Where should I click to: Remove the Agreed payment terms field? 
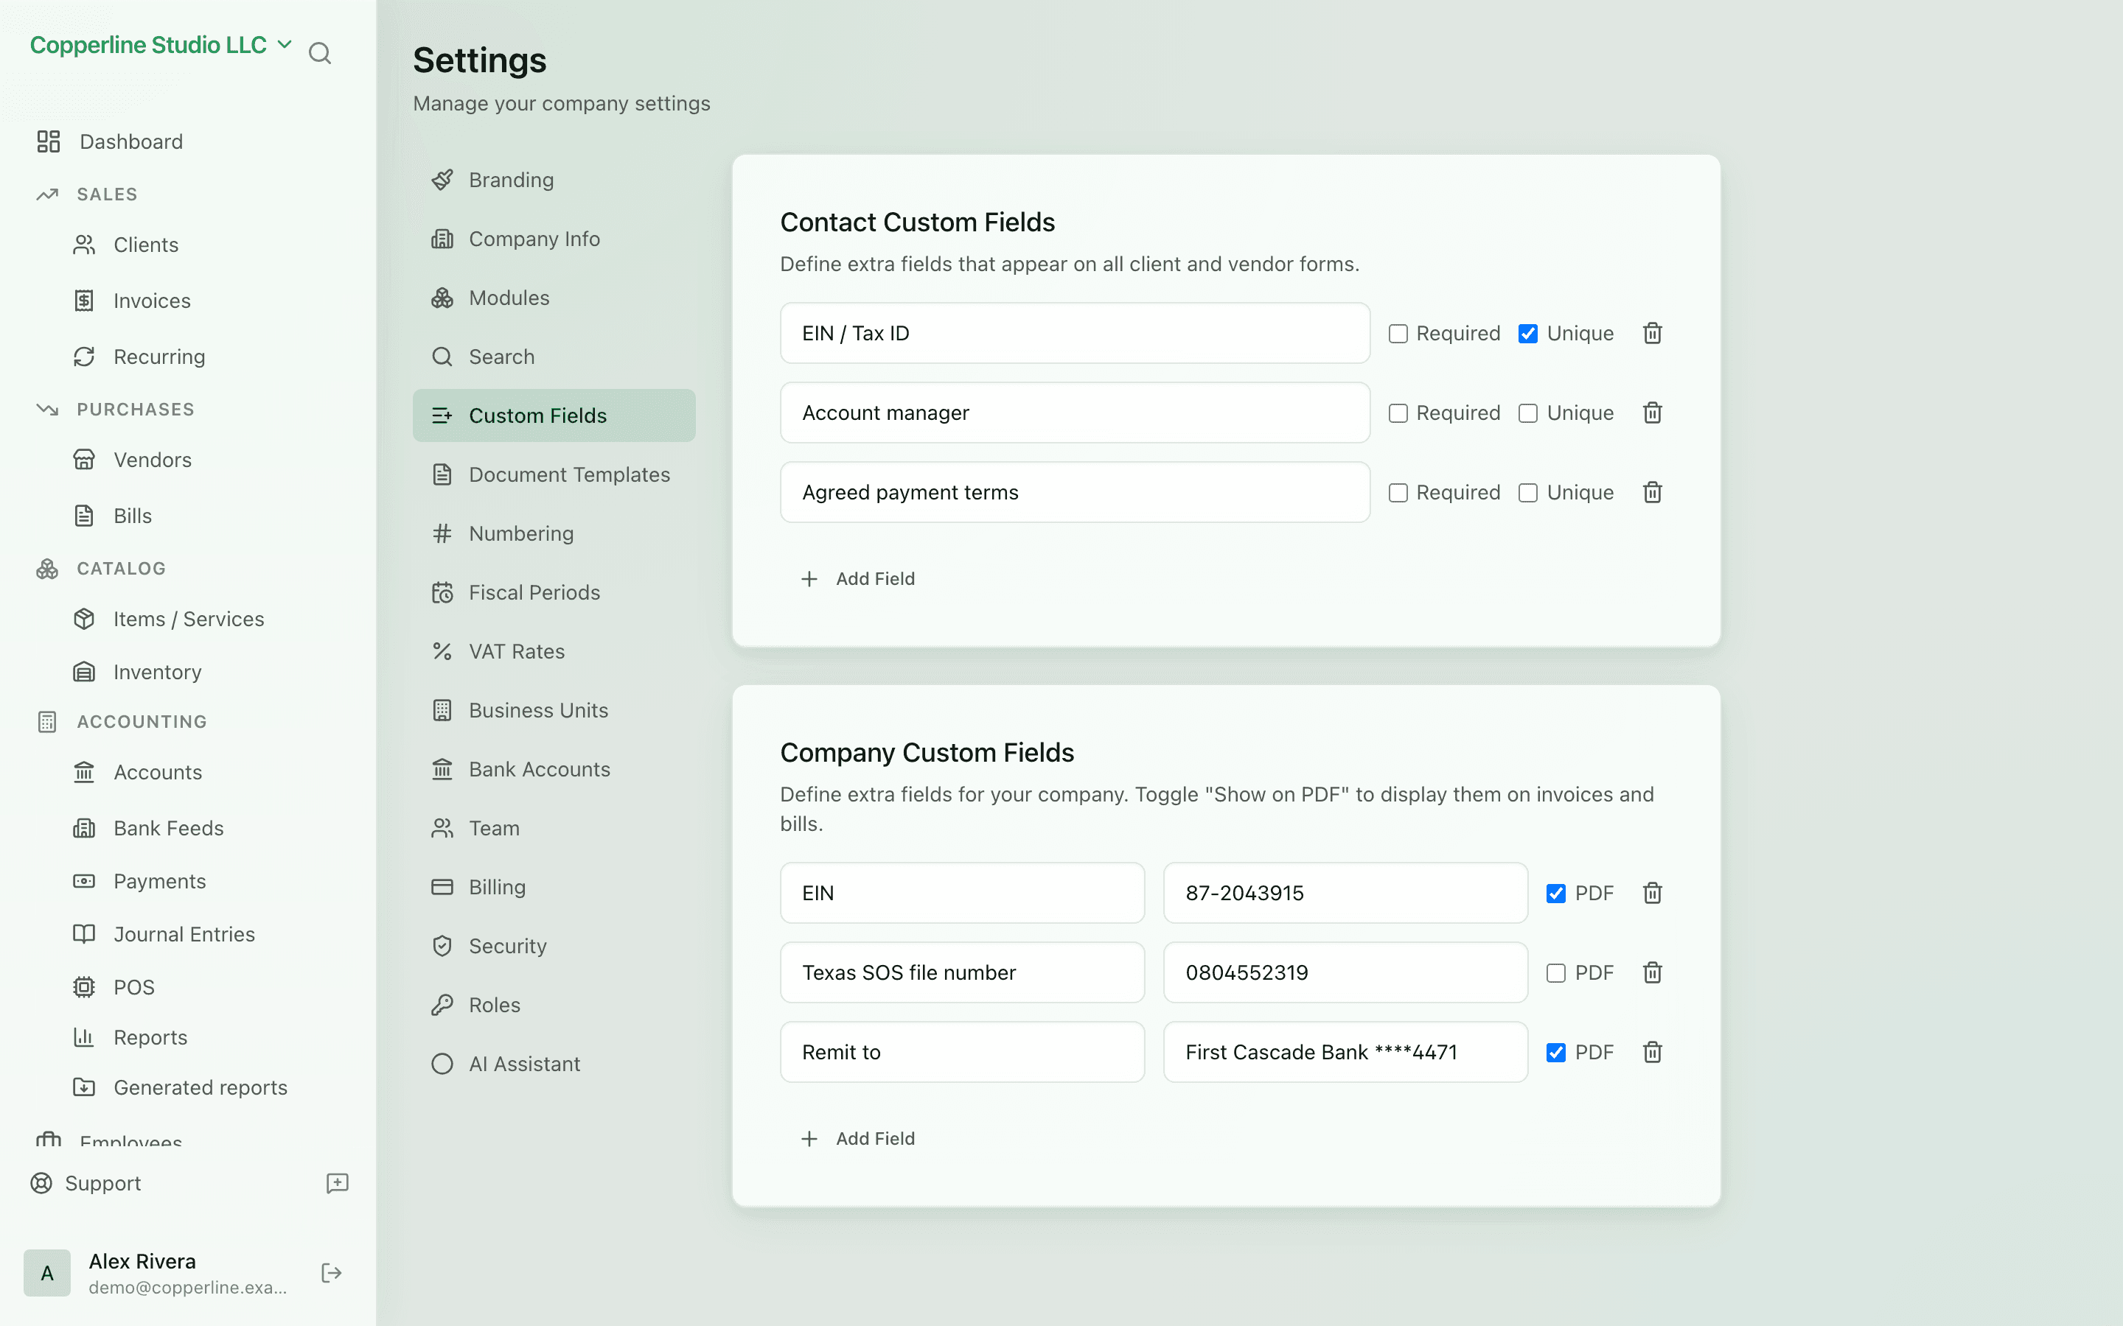click(x=1652, y=493)
